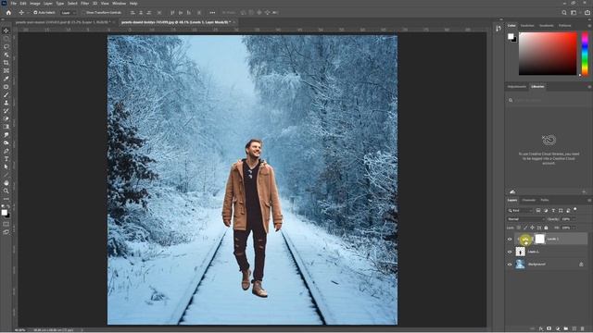Open the Layers panel flyout menu

[x=589, y=200]
